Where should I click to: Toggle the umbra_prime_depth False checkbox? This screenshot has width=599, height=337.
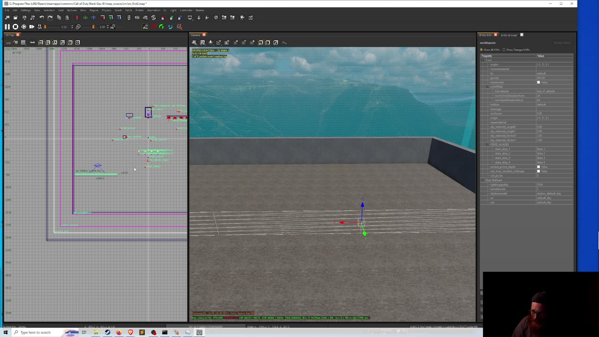539,167
